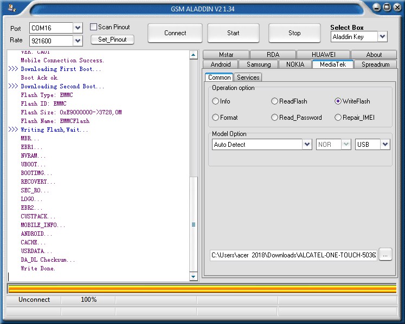Click the orange progress bar
Image resolution: width=405 pixels, height=324 pixels.
pyautogui.click(x=202, y=289)
